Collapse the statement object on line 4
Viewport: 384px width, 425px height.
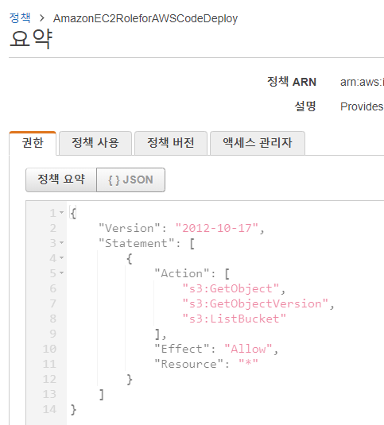click(x=62, y=257)
